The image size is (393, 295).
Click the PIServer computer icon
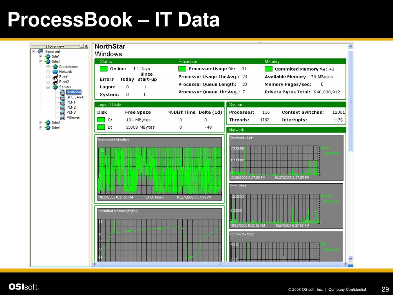[x=63, y=118]
